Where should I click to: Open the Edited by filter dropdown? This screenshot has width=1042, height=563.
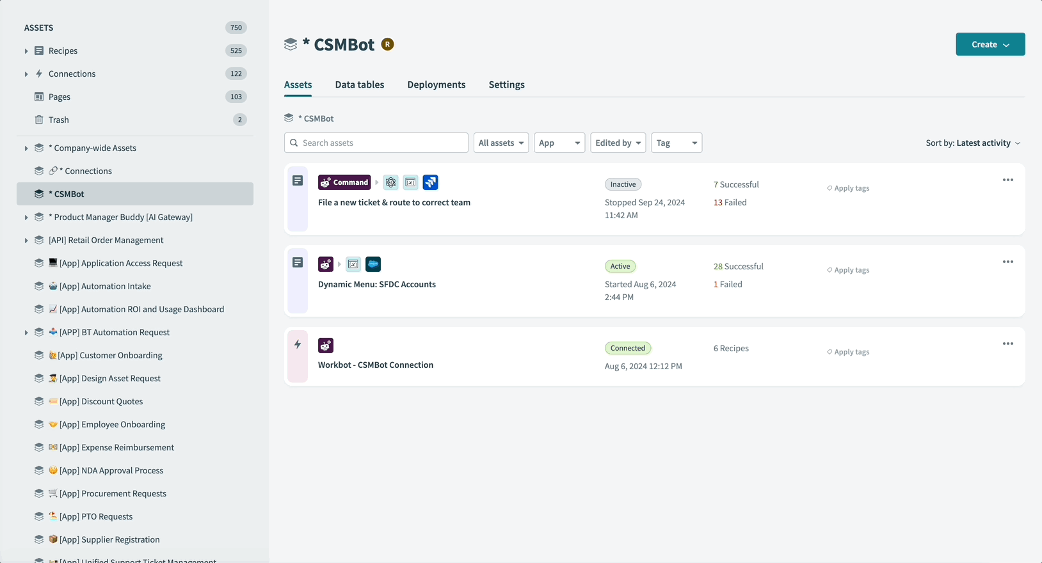tap(618, 143)
